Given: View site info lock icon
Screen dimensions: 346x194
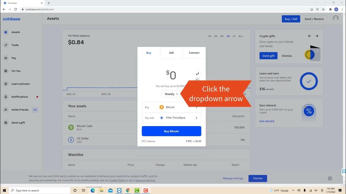Looking at the screenshot, I should coord(23,9).
